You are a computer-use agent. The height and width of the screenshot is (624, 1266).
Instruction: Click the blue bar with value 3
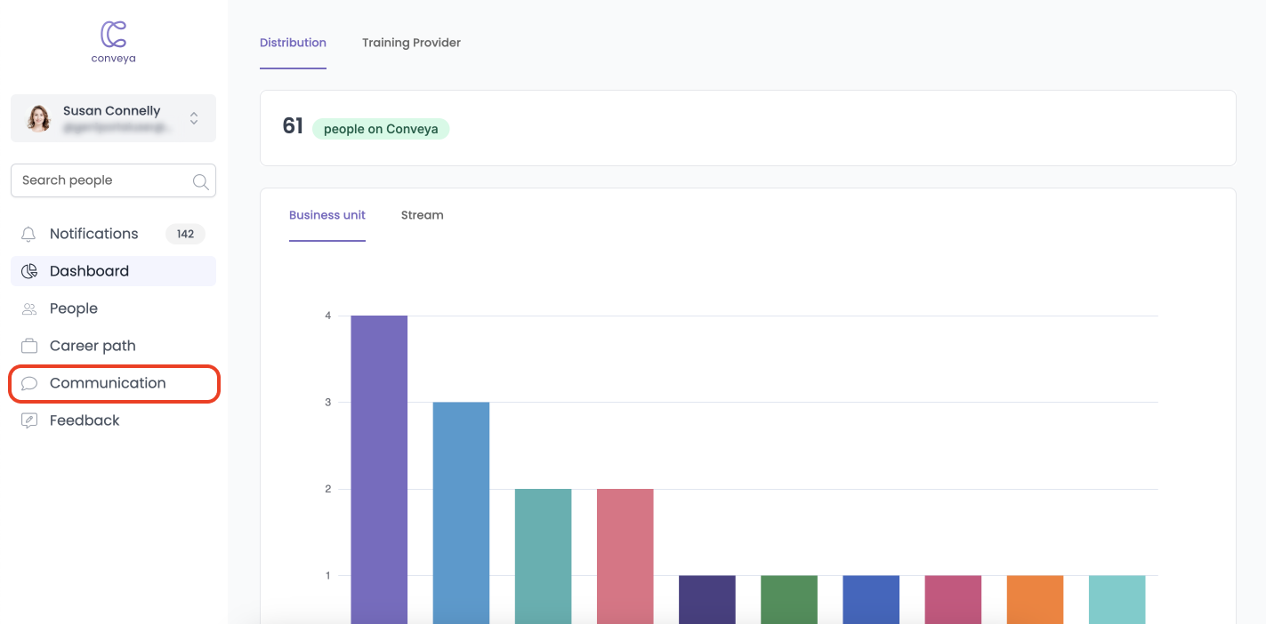[461, 513]
